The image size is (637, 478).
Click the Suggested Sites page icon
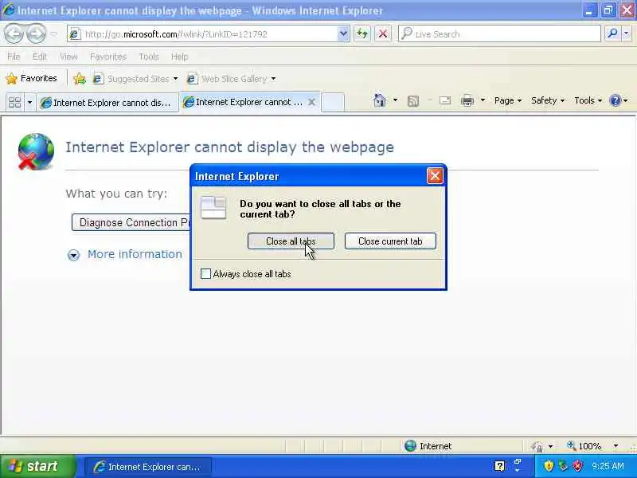coord(98,78)
